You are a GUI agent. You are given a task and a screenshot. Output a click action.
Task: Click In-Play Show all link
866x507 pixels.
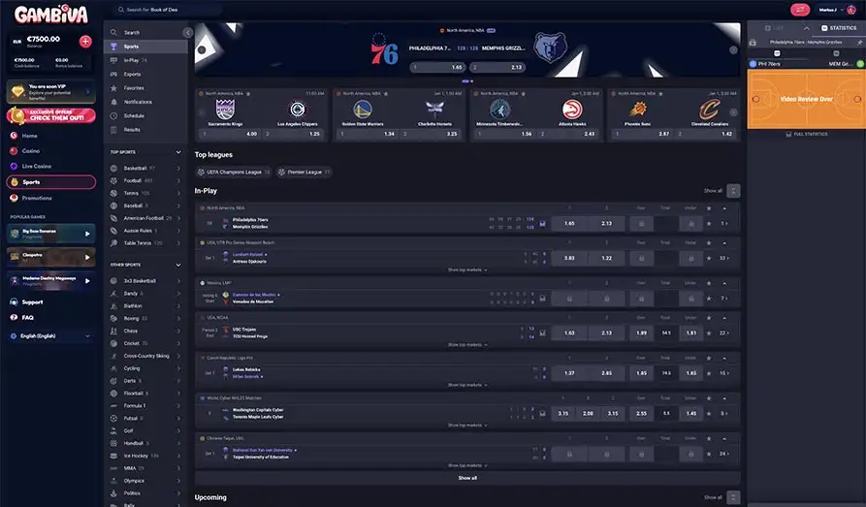(713, 191)
